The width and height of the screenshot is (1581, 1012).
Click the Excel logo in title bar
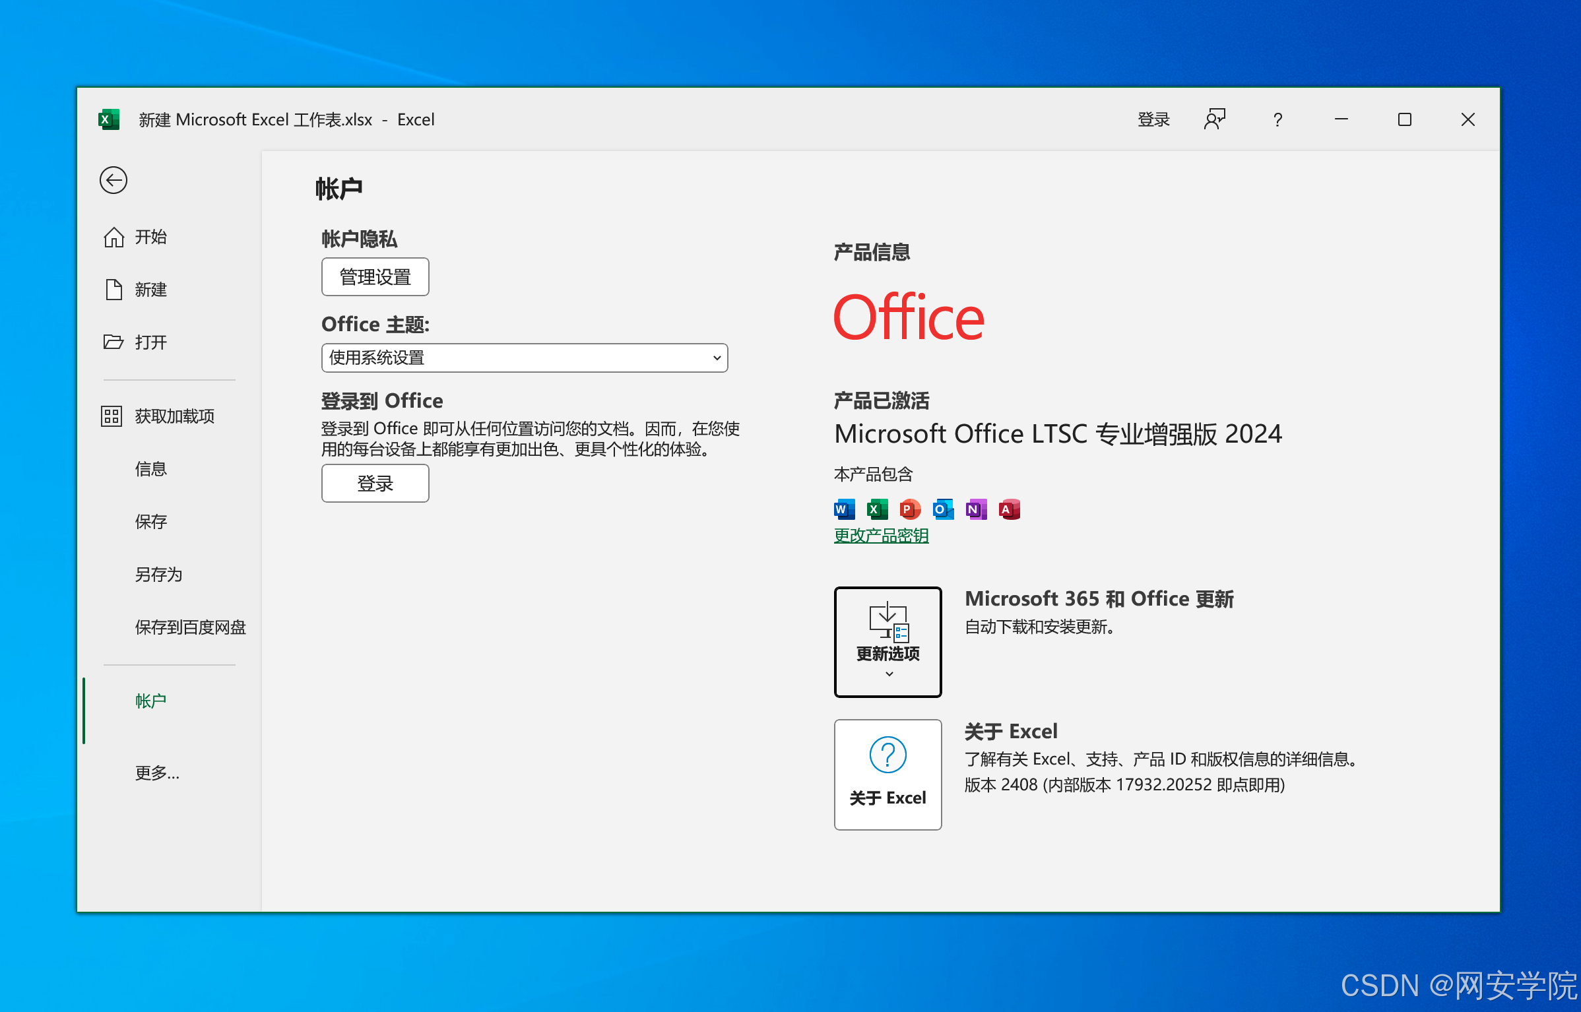pyautogui.click(x=109, y=119)
